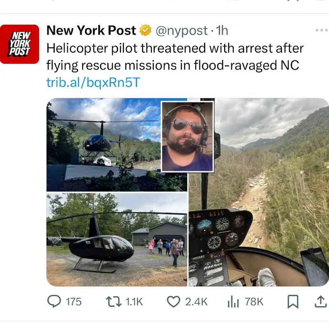Click the 1h timestamp
The image size is (329, 329).
222,30
